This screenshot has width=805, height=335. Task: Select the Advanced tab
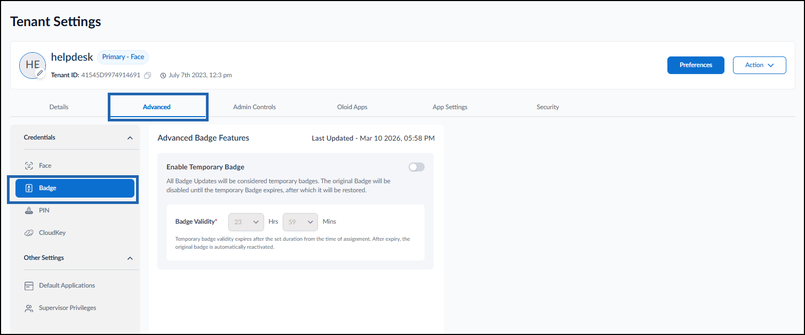[157, 107]
